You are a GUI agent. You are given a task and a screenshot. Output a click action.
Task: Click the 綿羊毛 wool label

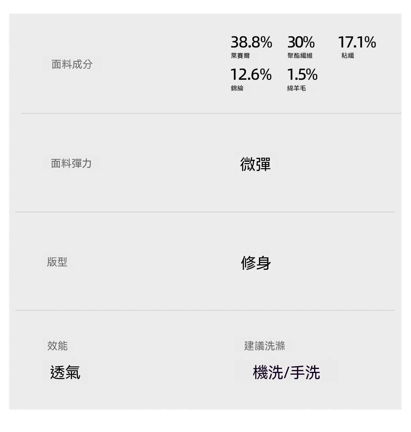(297, 88)
